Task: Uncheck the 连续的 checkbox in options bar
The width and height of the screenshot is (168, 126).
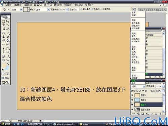Action: 92,9
